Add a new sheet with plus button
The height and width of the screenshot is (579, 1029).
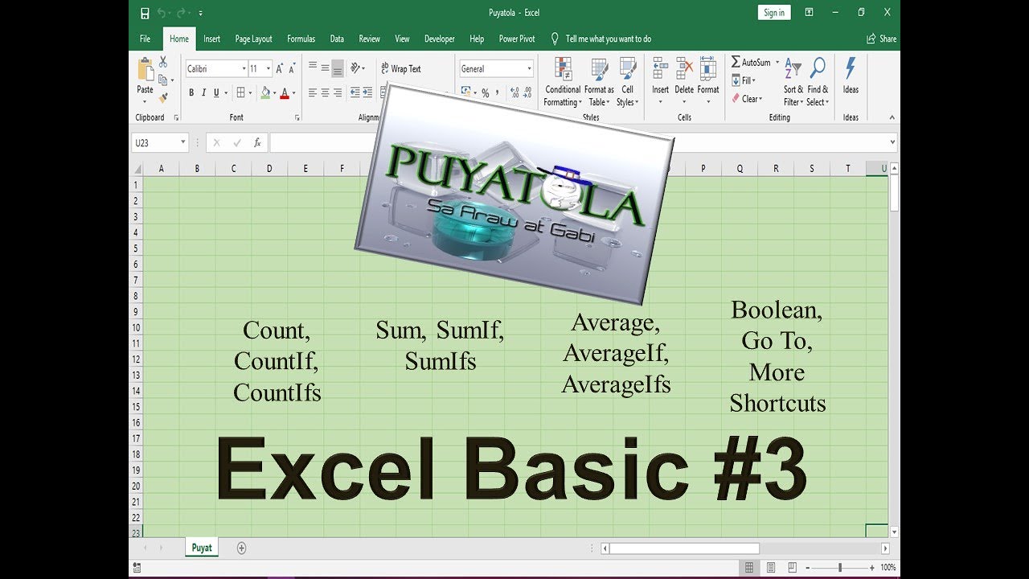click(x=241, y=548)
